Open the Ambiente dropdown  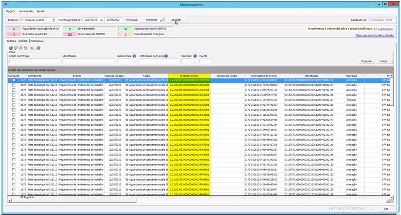click(53, 20)
